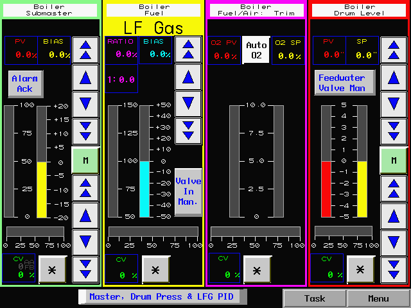Viewport: 411px width, 308px height.
Task: Toggle the Drum Level M manual mode button
Action: tap(393, 160)
